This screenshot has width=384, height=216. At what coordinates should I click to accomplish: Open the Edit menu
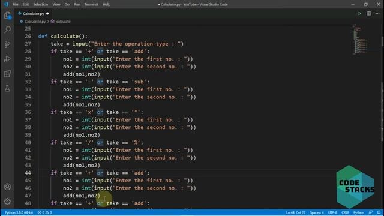tap(25, 4)
